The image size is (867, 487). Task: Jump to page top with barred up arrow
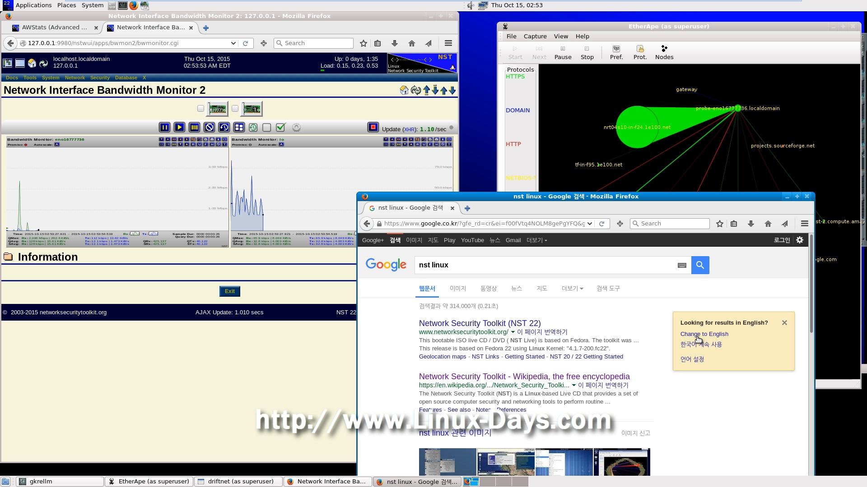click(x=426, y=90)
